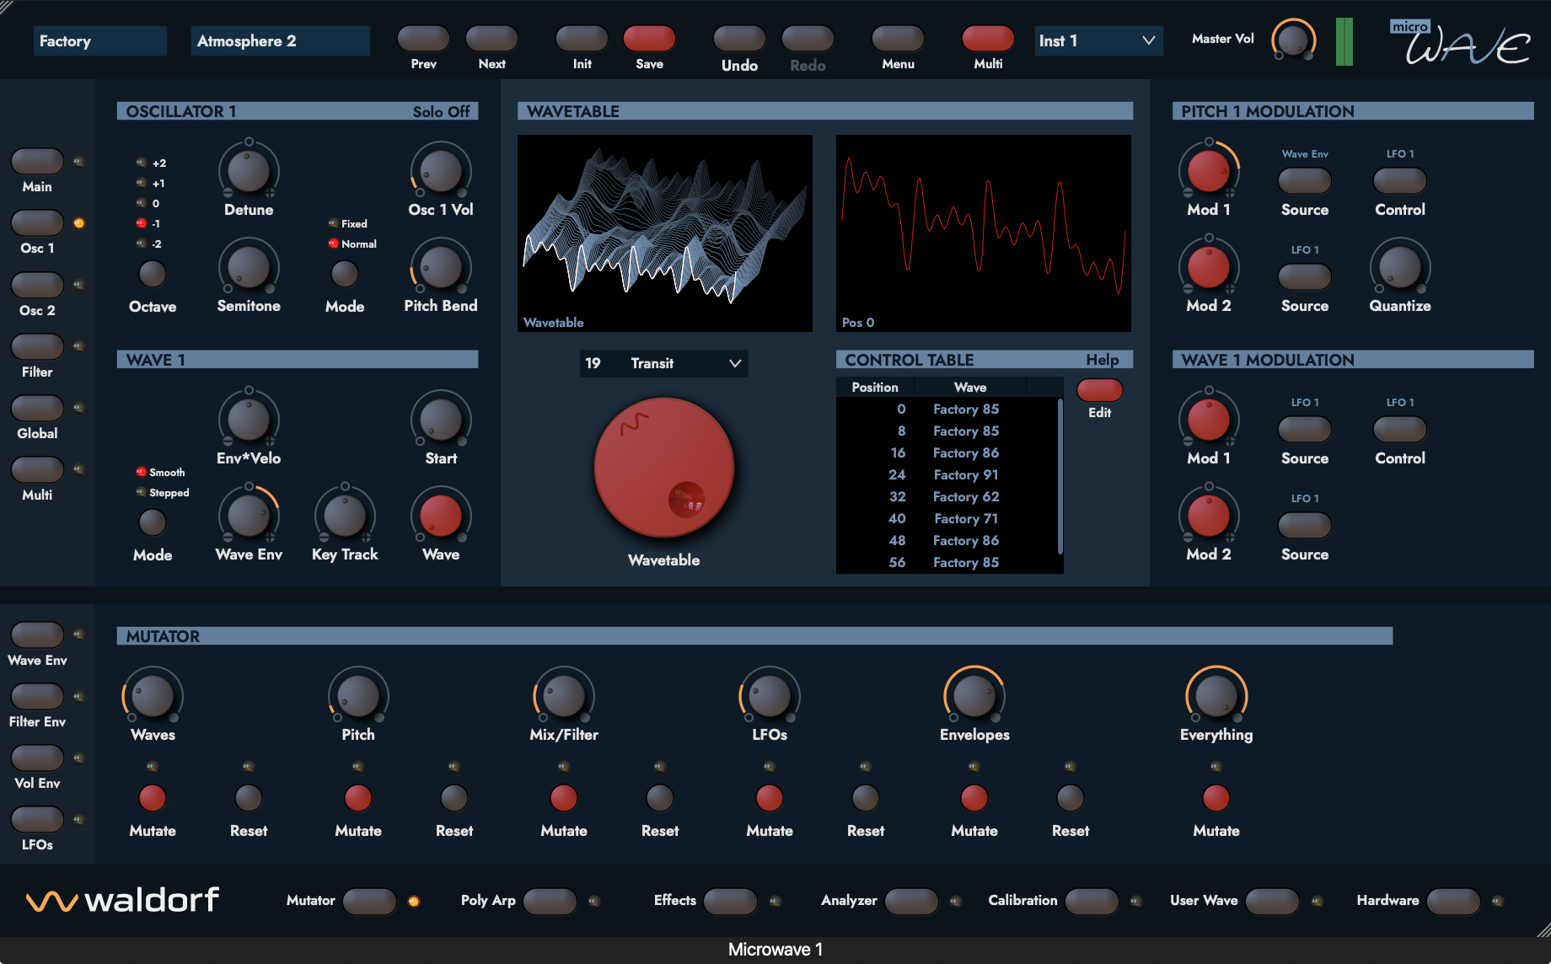Click the large red Wavetable knob
Viewport: 1551px width, 964px height.
[x=664, y=468]
